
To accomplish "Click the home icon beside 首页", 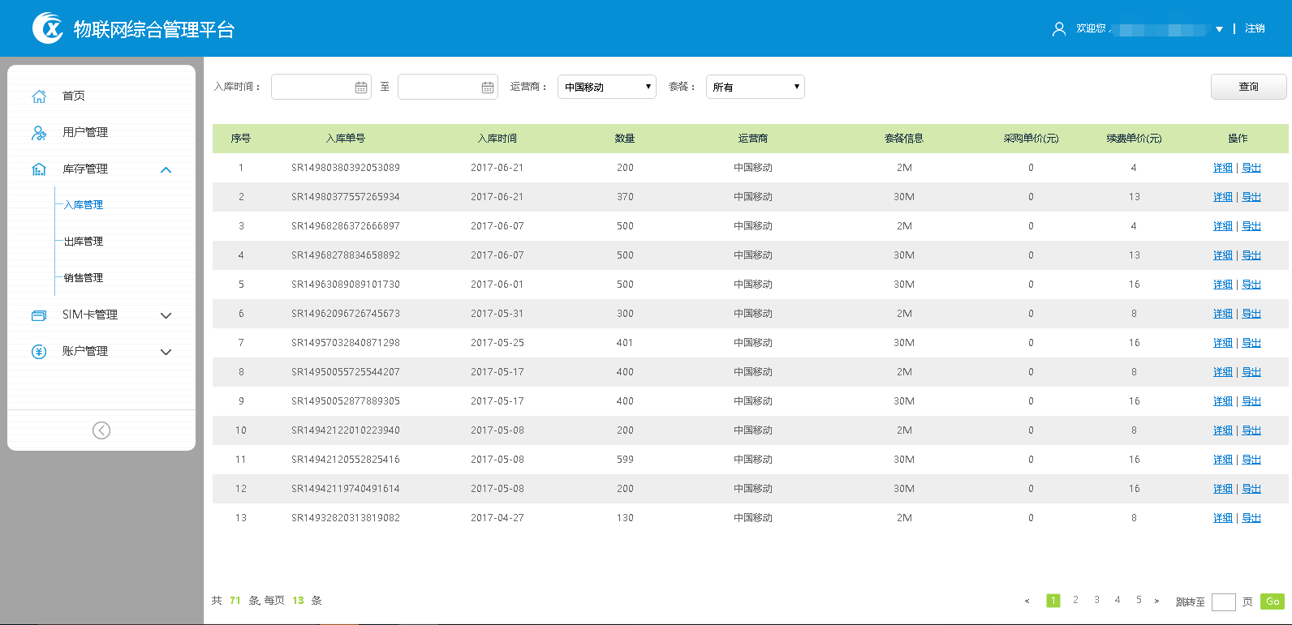I will coord(39,96).
